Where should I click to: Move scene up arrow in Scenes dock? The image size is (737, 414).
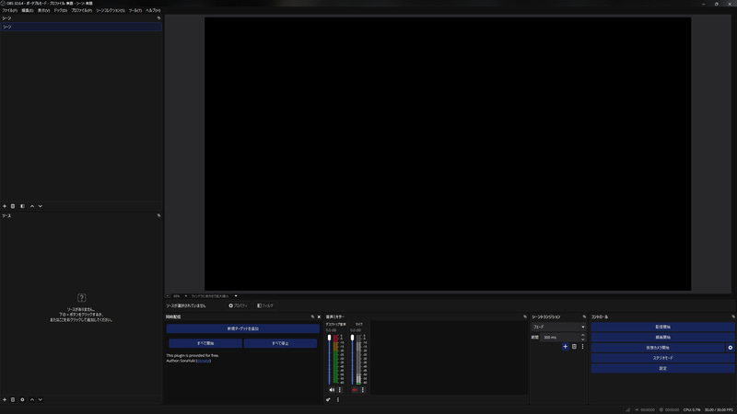[x=32, y=206]
